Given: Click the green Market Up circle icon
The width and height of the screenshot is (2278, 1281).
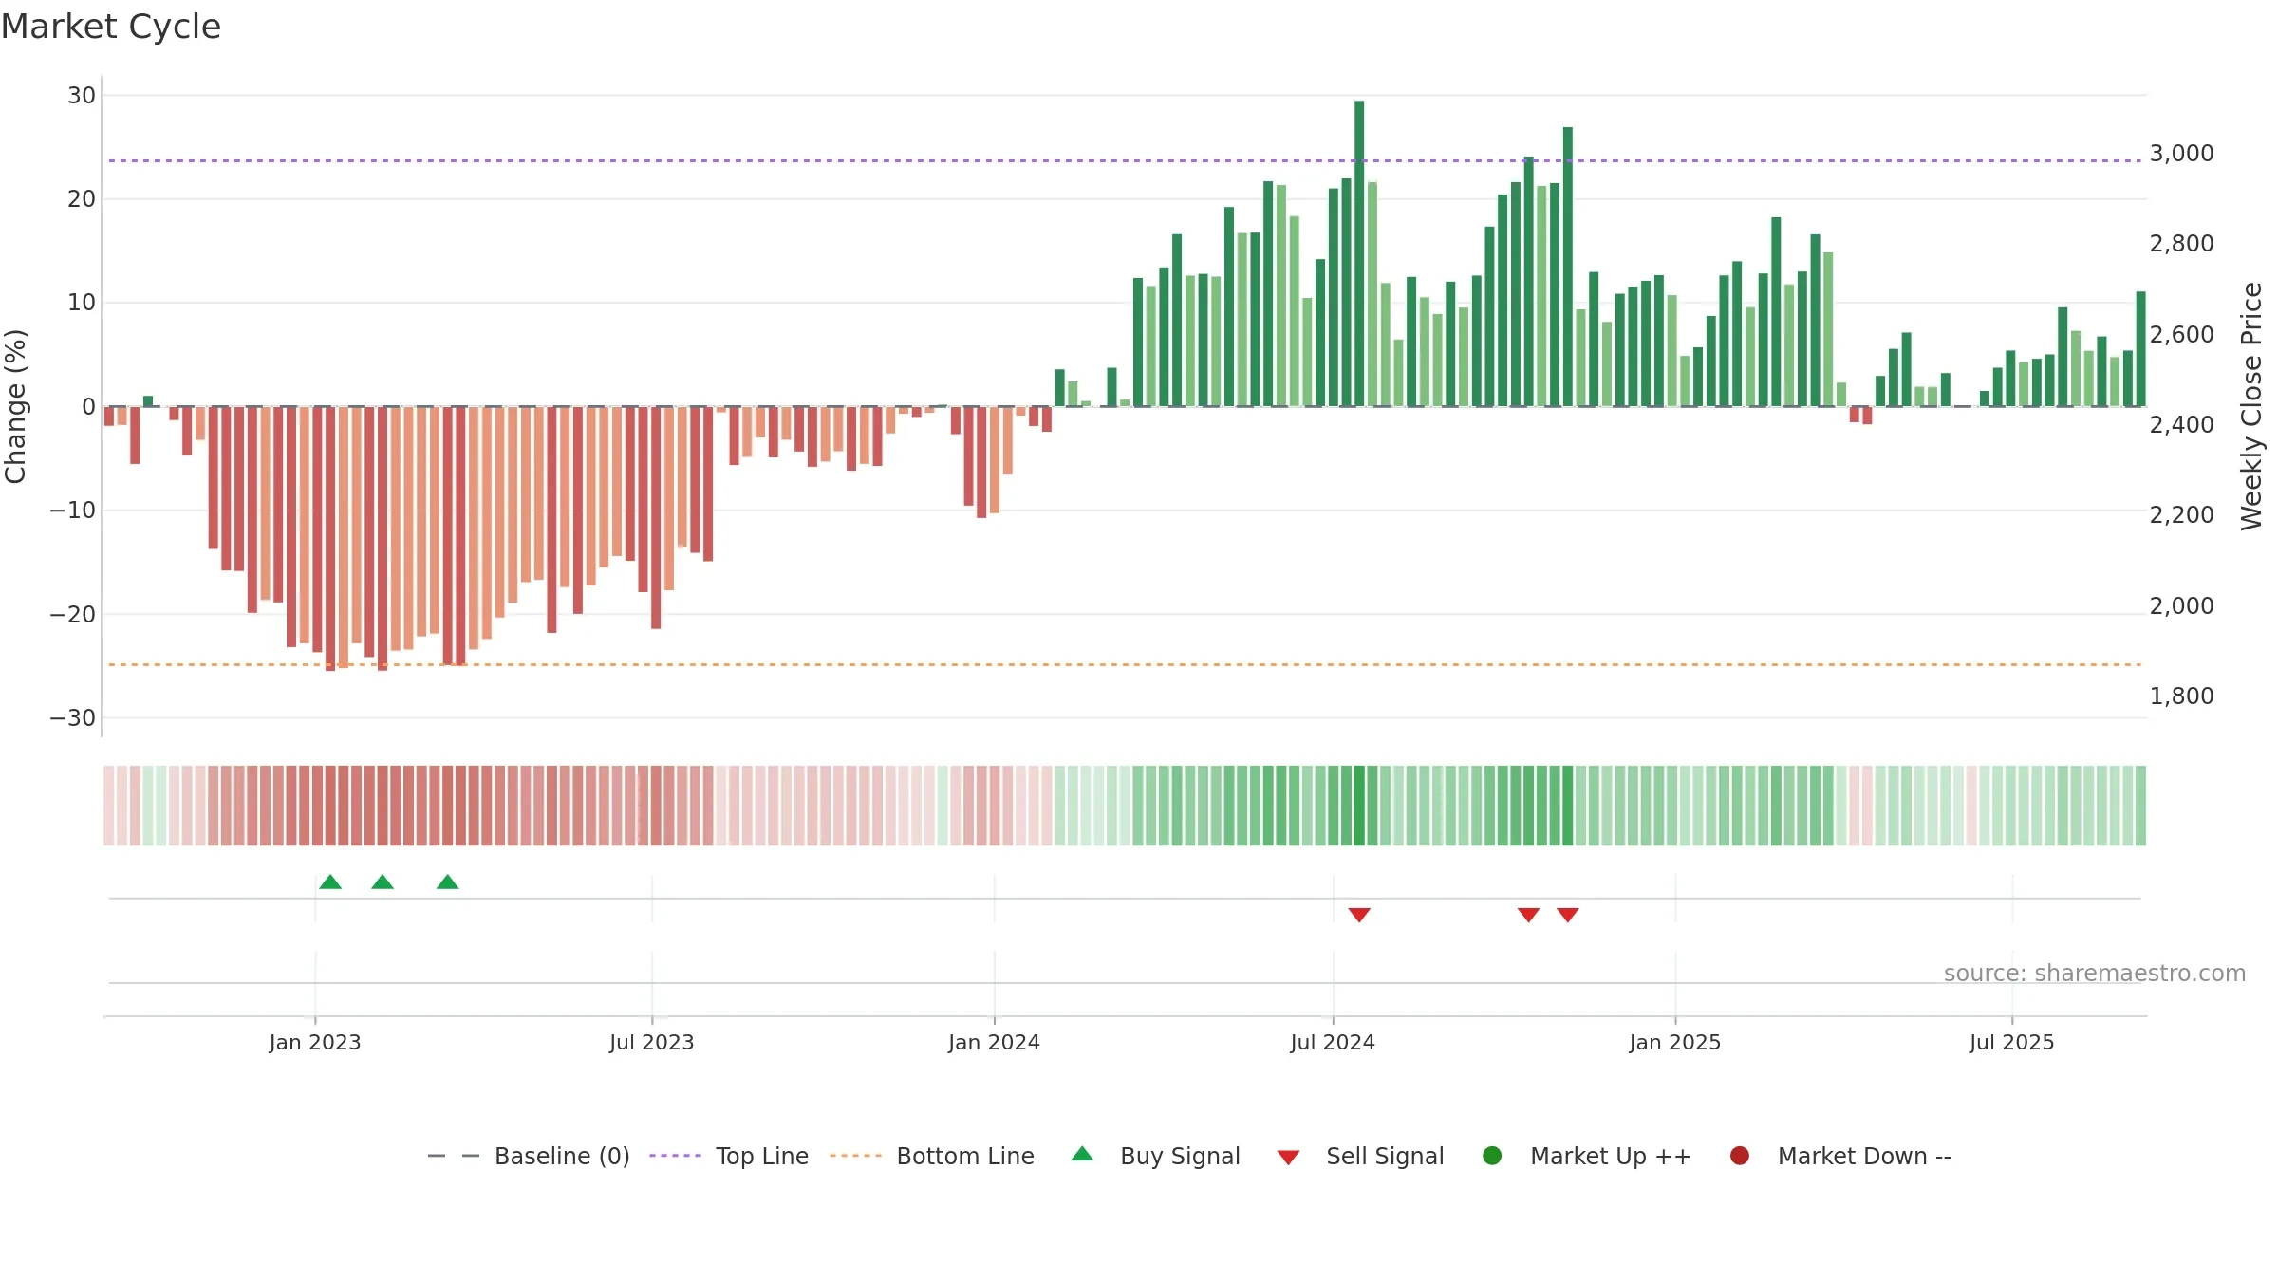Looking at the screenshot, I should [x=1492, y=1156].
